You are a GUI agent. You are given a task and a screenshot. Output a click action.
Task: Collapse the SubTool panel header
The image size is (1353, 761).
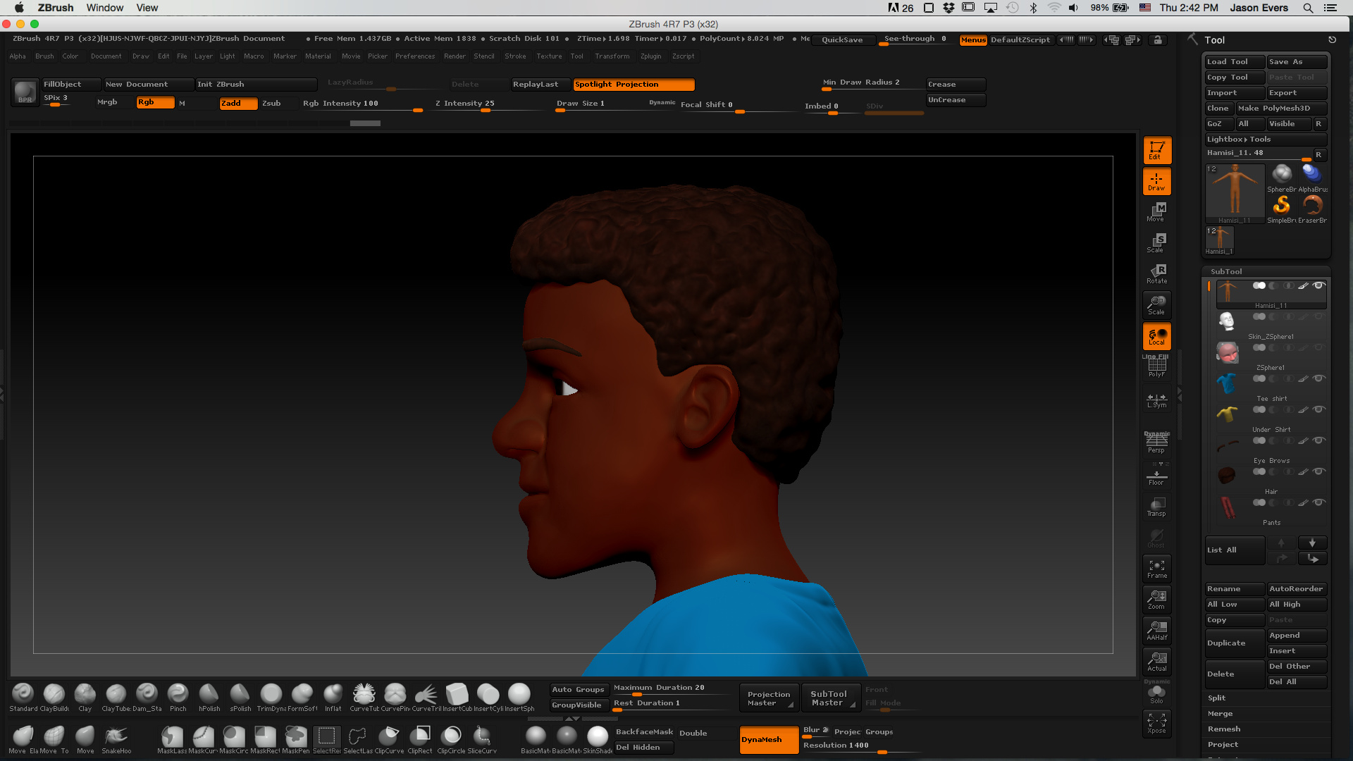tap(1226, 271)
